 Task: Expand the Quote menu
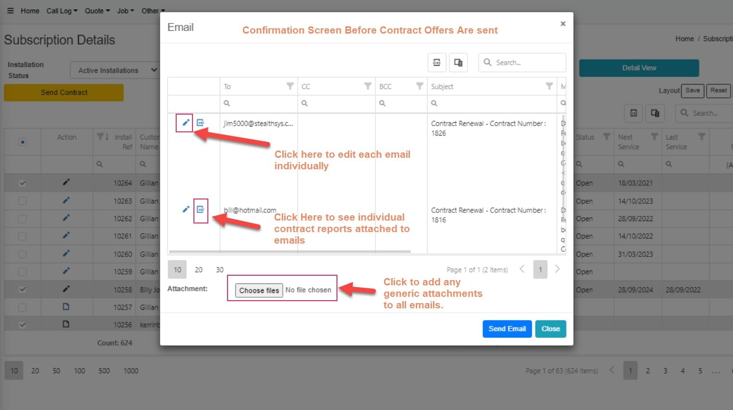(x=97, y=11)
